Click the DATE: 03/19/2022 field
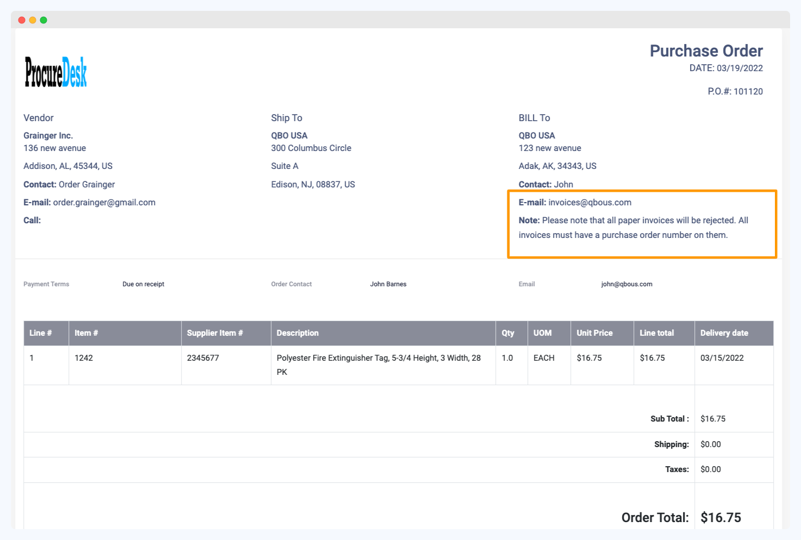This screenshot has width=801, height=540. click(x=726, y=68)
